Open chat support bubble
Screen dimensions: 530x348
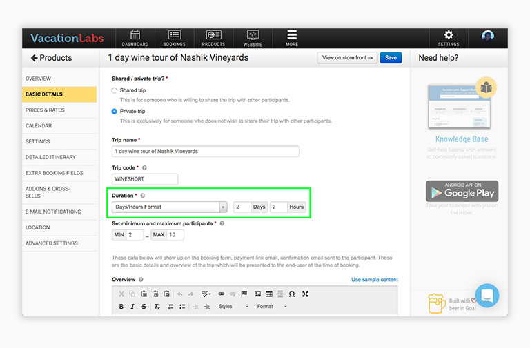pyautogui.click(x=487, y=296)
